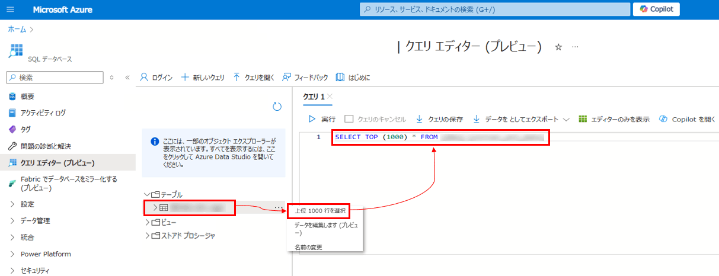Refresh the object explorer
Screen dimensions: 719x276
click(277, 107)
